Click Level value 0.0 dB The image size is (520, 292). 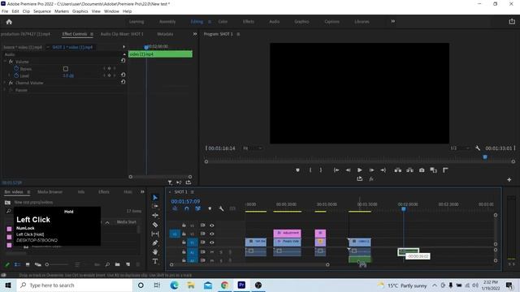point(68,75)
